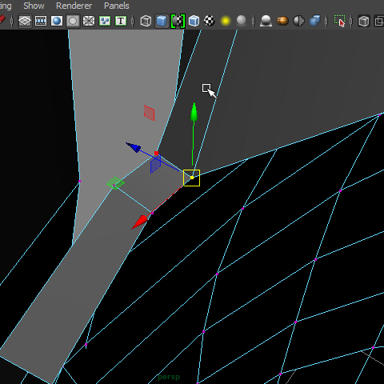
Task: Click the yellow center move handle
Action: pos(192,178)
